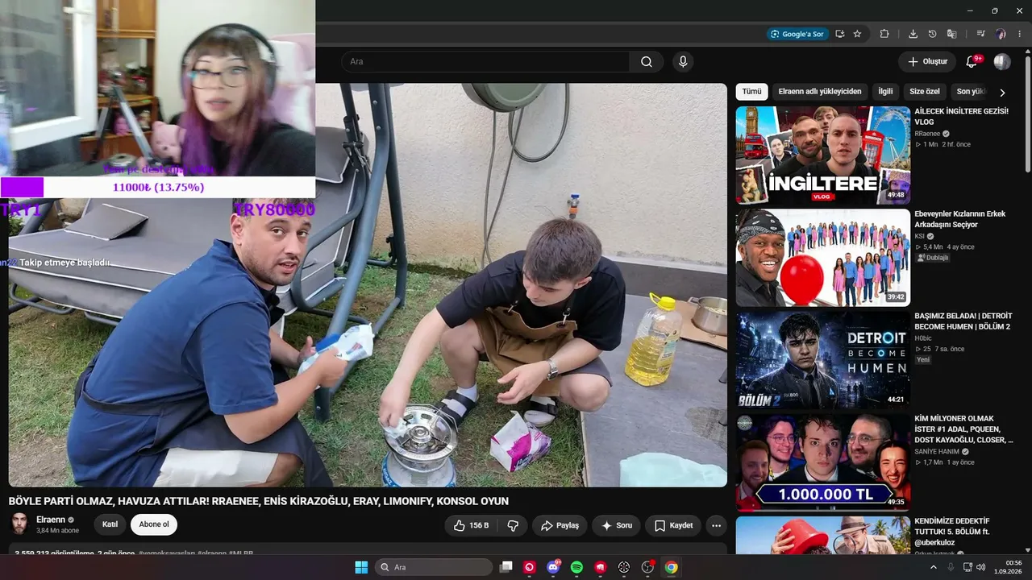Open Chrome downloads icon
Image resolution: width=1032 pixels, height=580 pixels.
point(913,34)
